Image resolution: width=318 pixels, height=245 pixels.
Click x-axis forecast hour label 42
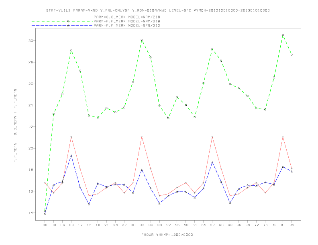(168, 225)
